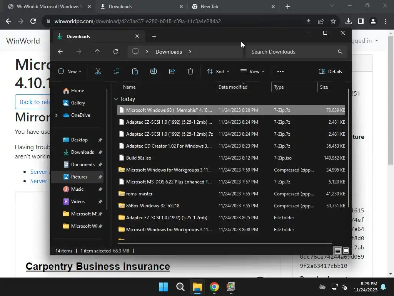The width and height of the screenshot is (394, 296).
Task: Open a new Chrome tab
Action: click(x=288, y=7)
